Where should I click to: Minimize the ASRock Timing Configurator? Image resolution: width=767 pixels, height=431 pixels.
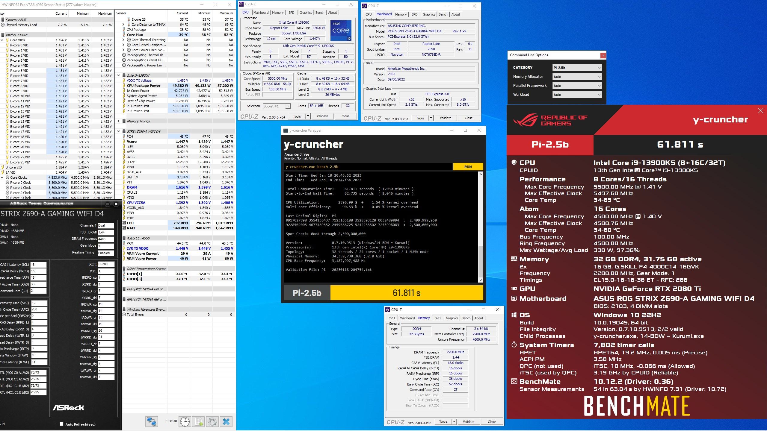[x=108, y=204]
